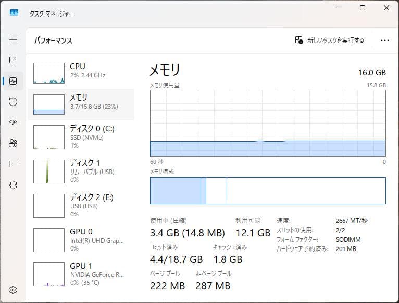Select ディスク 0 (C:) entry

81,137
